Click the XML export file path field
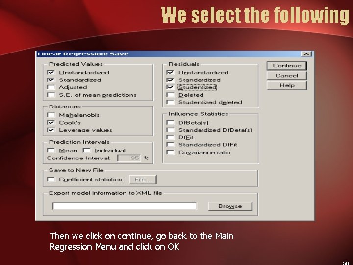The image size is (353, 265). (125, 206)
